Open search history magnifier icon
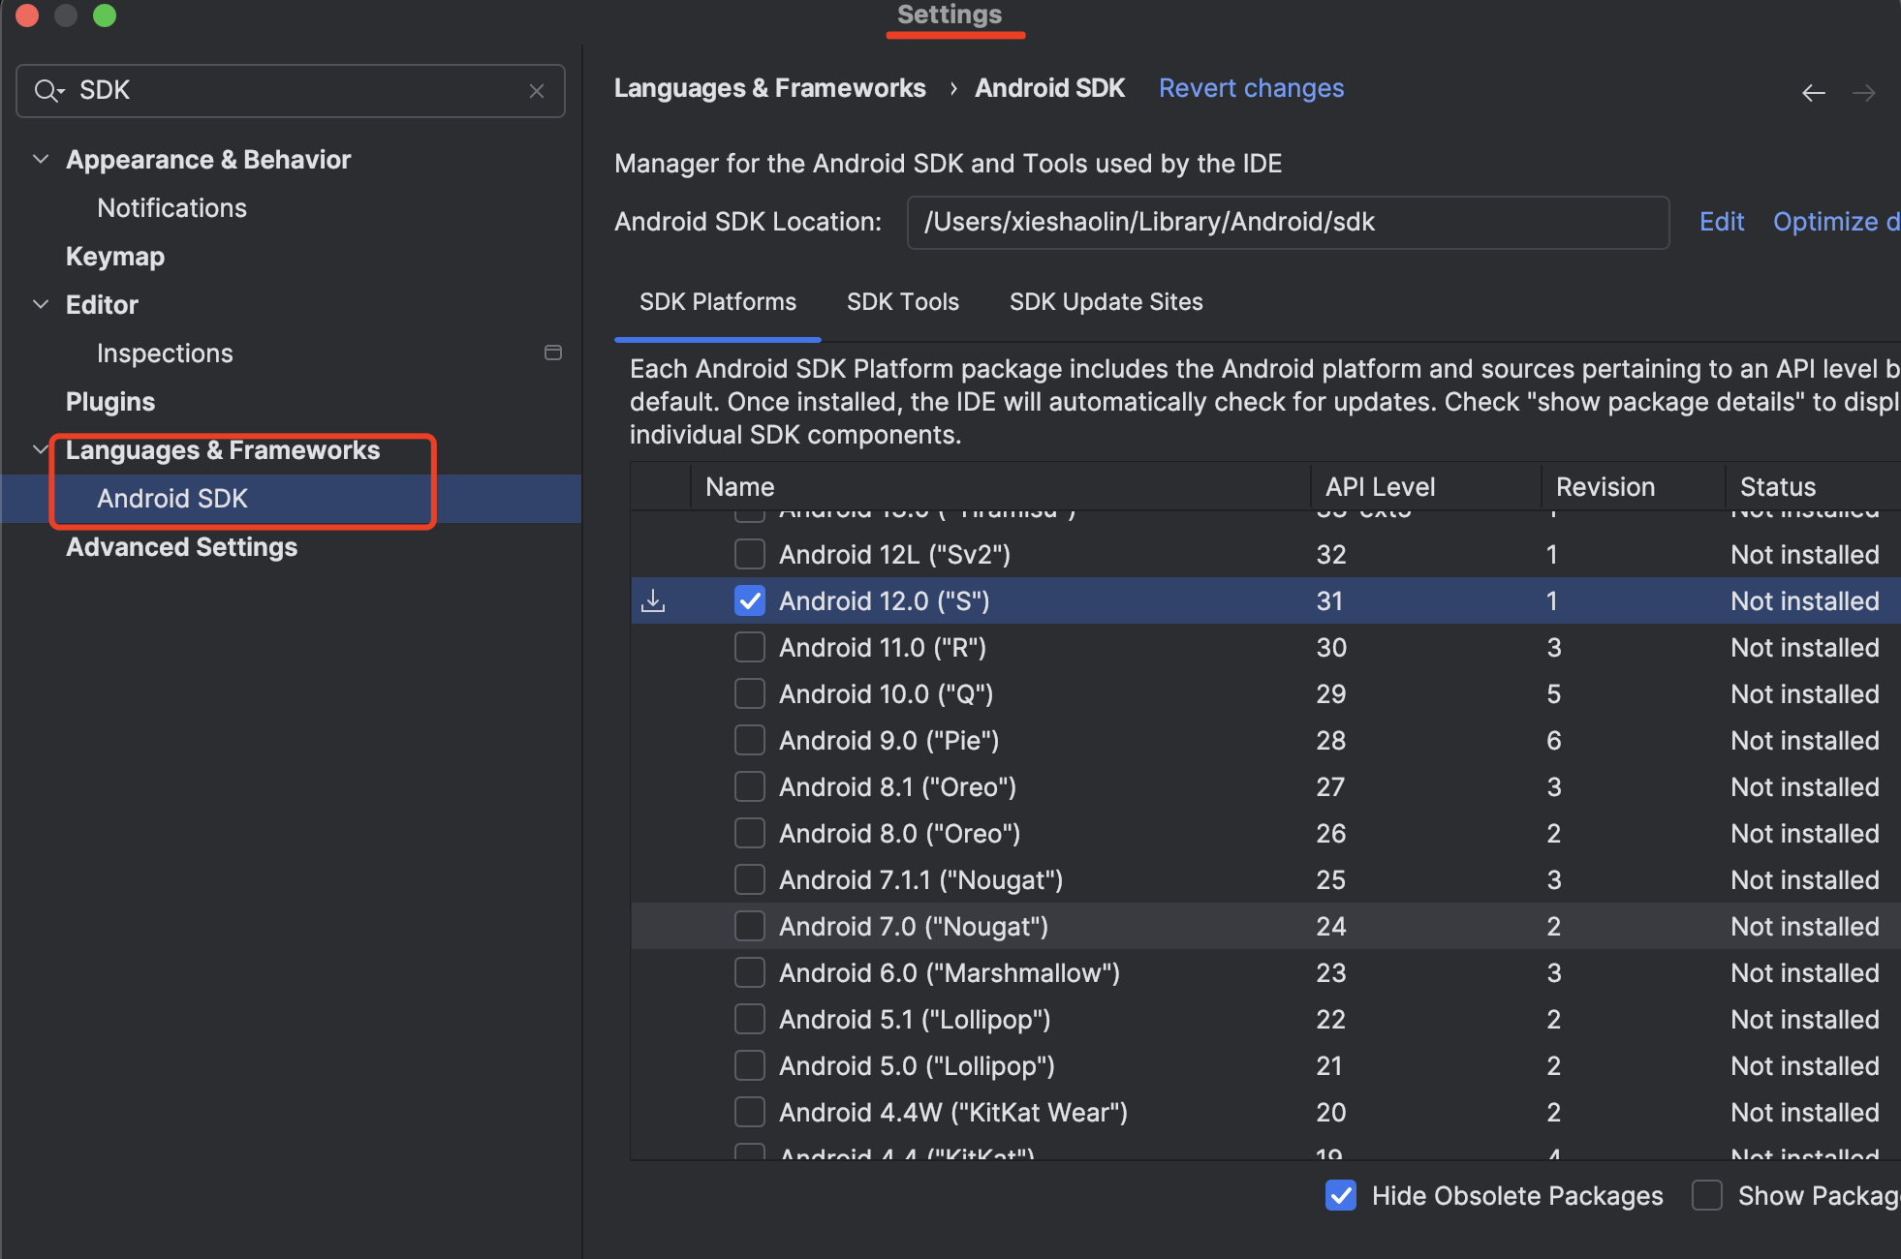1901x1259 pixels. pos(48,91)
